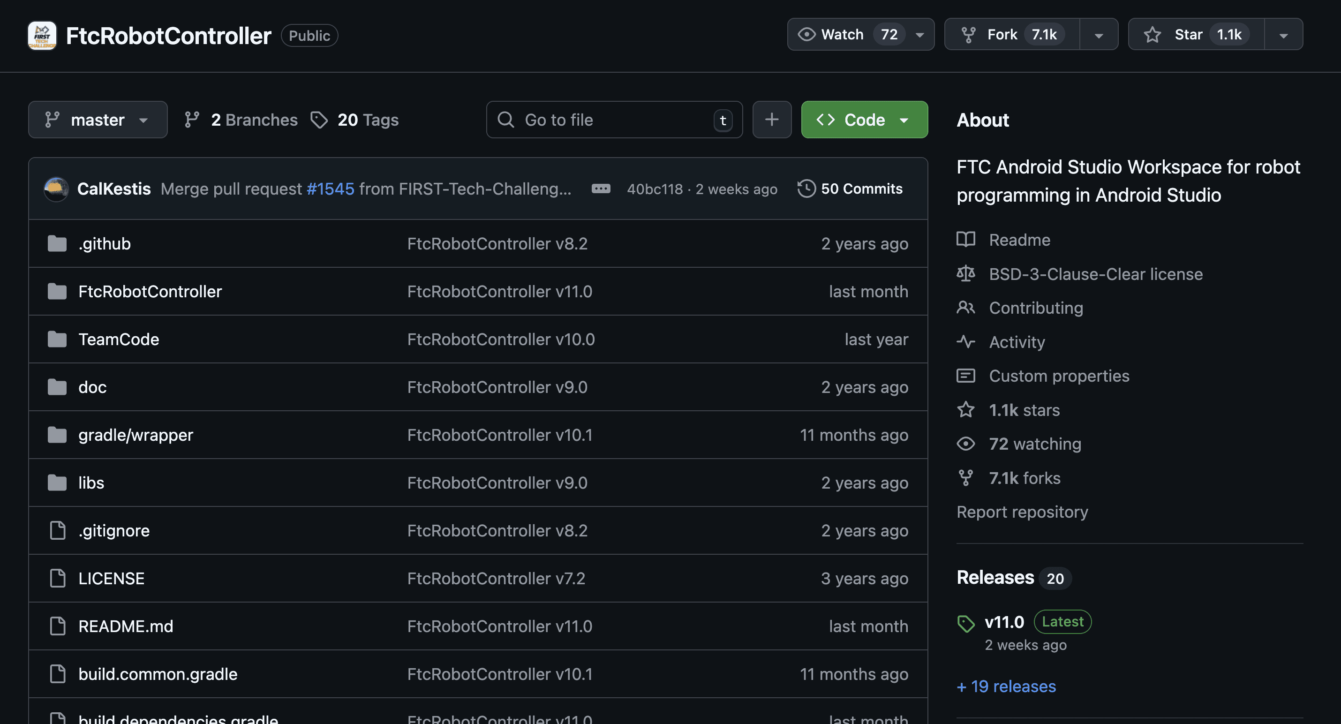Open the Star lists dropdown arrow
This screenshot has width=1341, height=724.
[x=1283, y=34]
